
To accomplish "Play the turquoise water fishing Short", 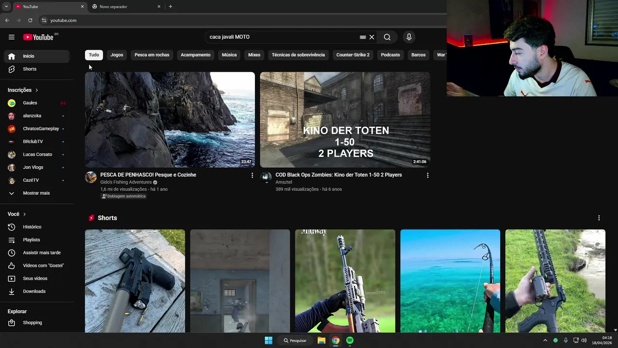I will point(450,281).
